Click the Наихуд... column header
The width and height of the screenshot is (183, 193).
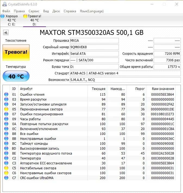[117, 89]
